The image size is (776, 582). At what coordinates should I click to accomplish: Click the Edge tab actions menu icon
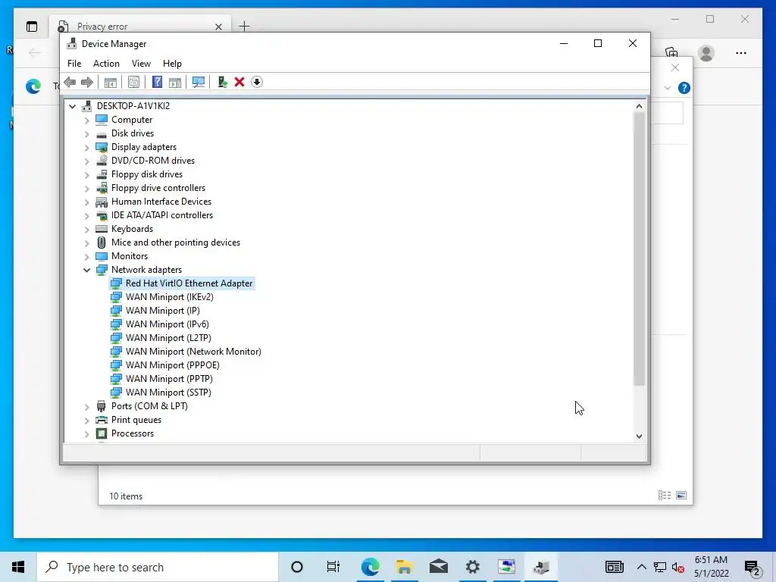32,27
